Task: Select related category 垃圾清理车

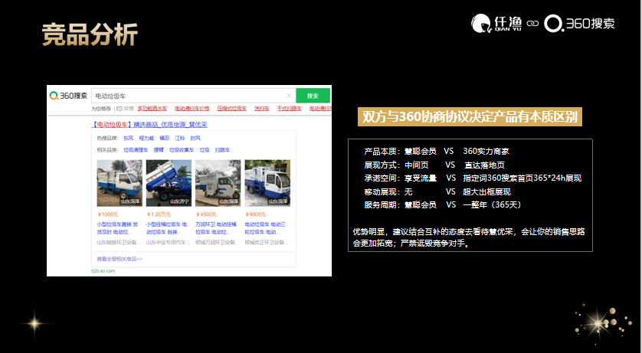Action: coord(136,150)
